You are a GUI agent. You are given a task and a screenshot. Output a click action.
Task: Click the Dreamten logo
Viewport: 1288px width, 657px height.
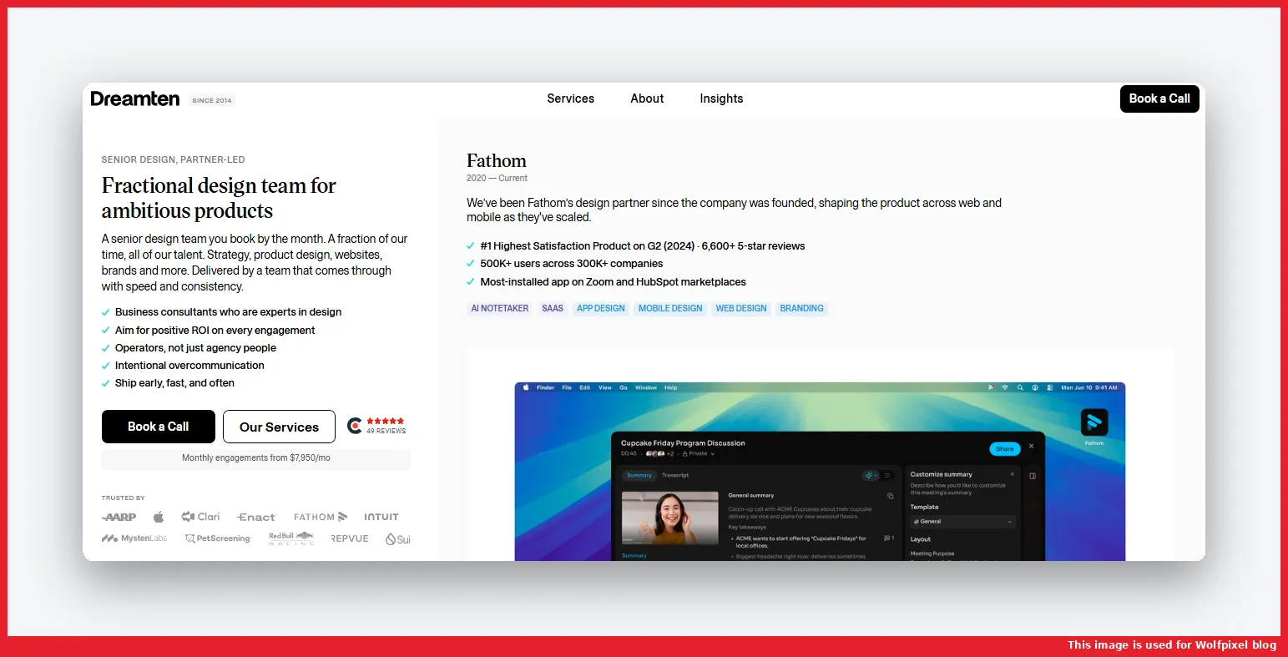coord(135,99)
